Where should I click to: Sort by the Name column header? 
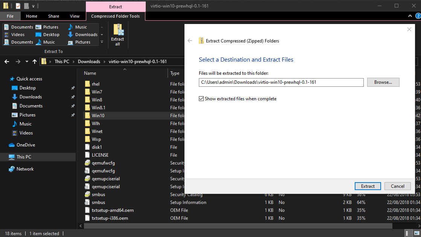[x=90, y=73]
